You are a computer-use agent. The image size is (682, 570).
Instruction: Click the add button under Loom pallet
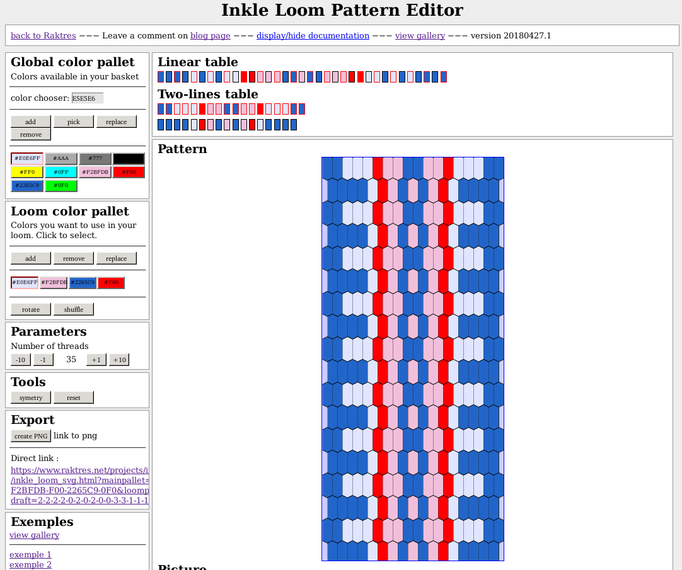pos(30,258)
